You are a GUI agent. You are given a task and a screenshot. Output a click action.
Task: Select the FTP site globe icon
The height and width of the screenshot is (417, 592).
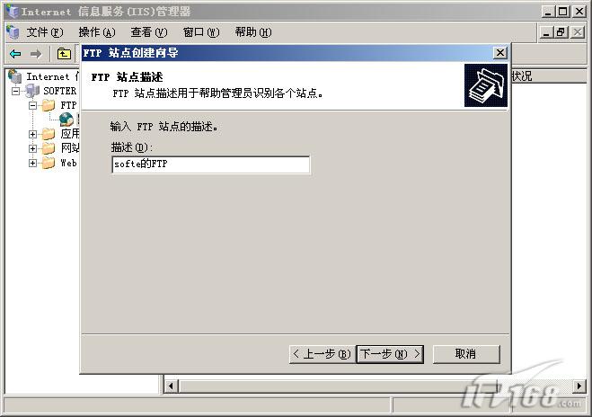(x=66, y=119)
